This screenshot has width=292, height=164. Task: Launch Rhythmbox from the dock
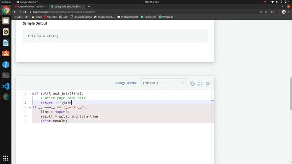[x=6, y=32]
